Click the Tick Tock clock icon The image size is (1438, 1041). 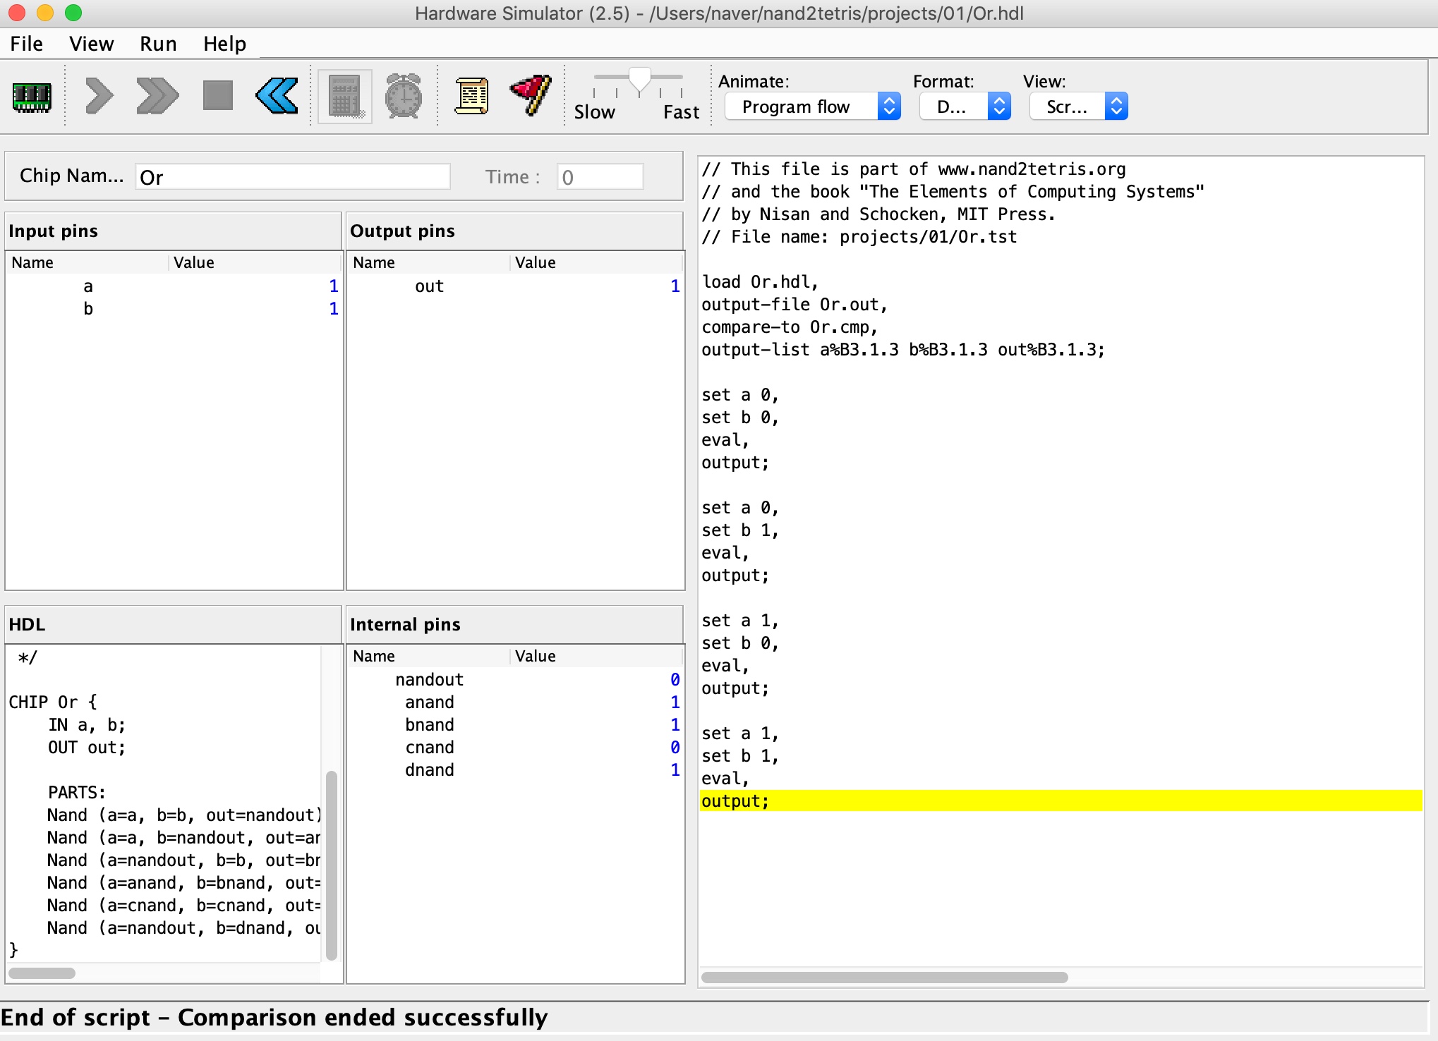[x=403, y=96]
